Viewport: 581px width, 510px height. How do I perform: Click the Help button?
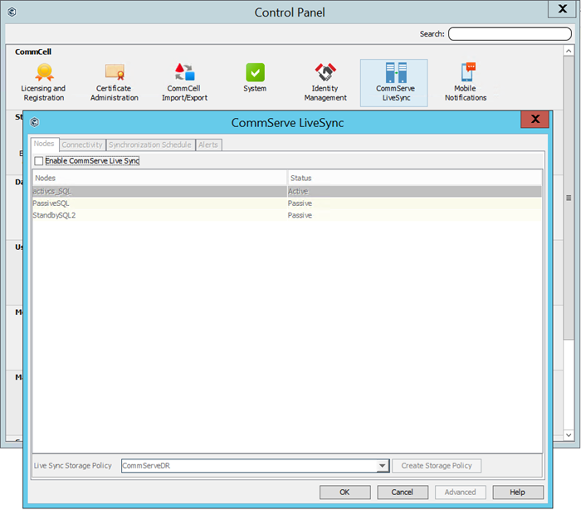pyautogui.click(x=518, y=492)
